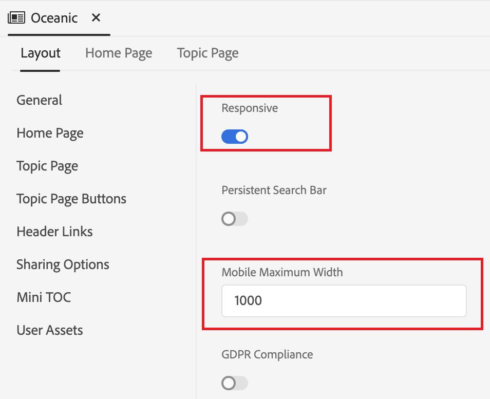Open Sharing Options settings

click(63, 264)
